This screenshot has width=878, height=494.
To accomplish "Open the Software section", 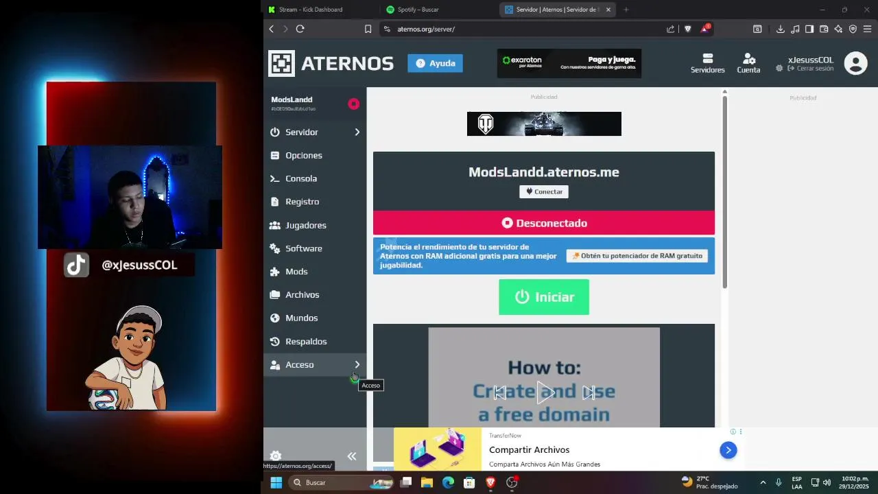I will click(x=315, y=248).
